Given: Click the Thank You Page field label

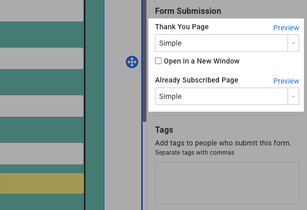Looking at the screenshot, I should click(x=182, y=27).
